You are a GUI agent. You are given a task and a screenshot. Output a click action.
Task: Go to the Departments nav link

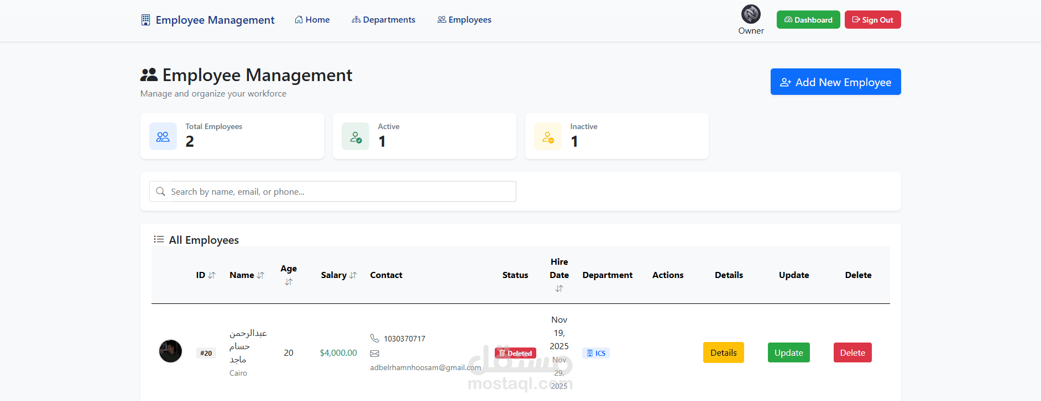coord(384,20)
